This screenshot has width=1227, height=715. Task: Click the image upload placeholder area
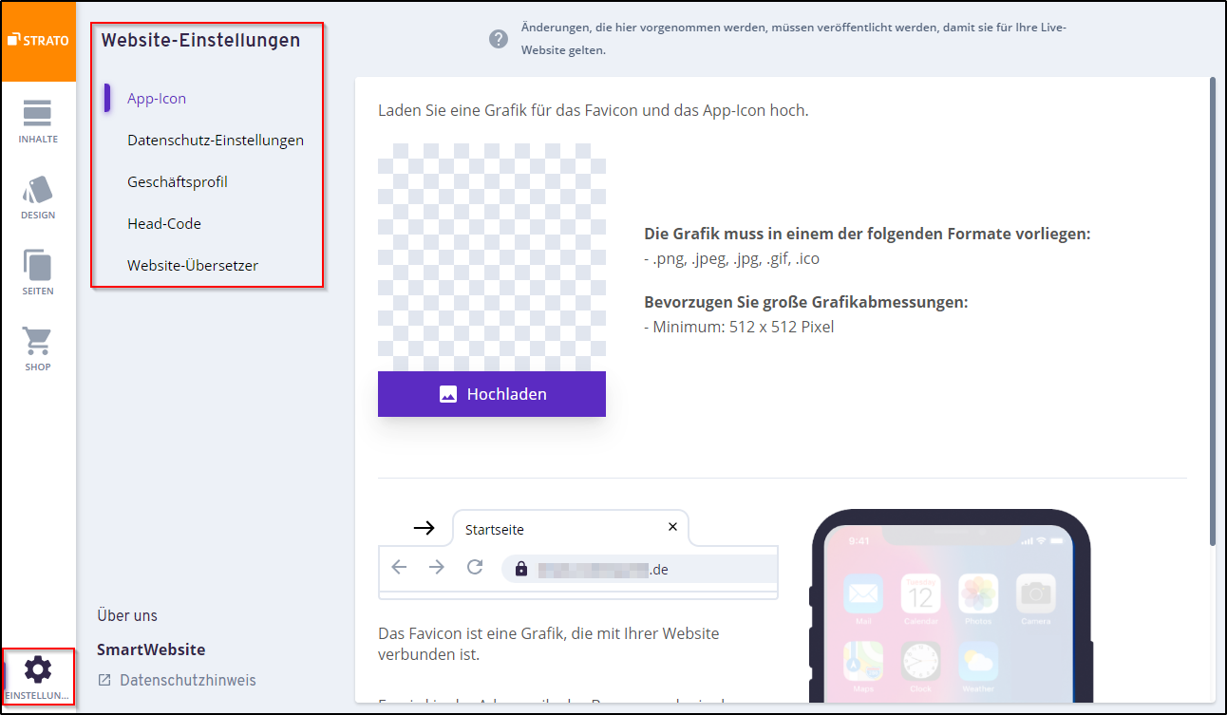pos(491,256)
